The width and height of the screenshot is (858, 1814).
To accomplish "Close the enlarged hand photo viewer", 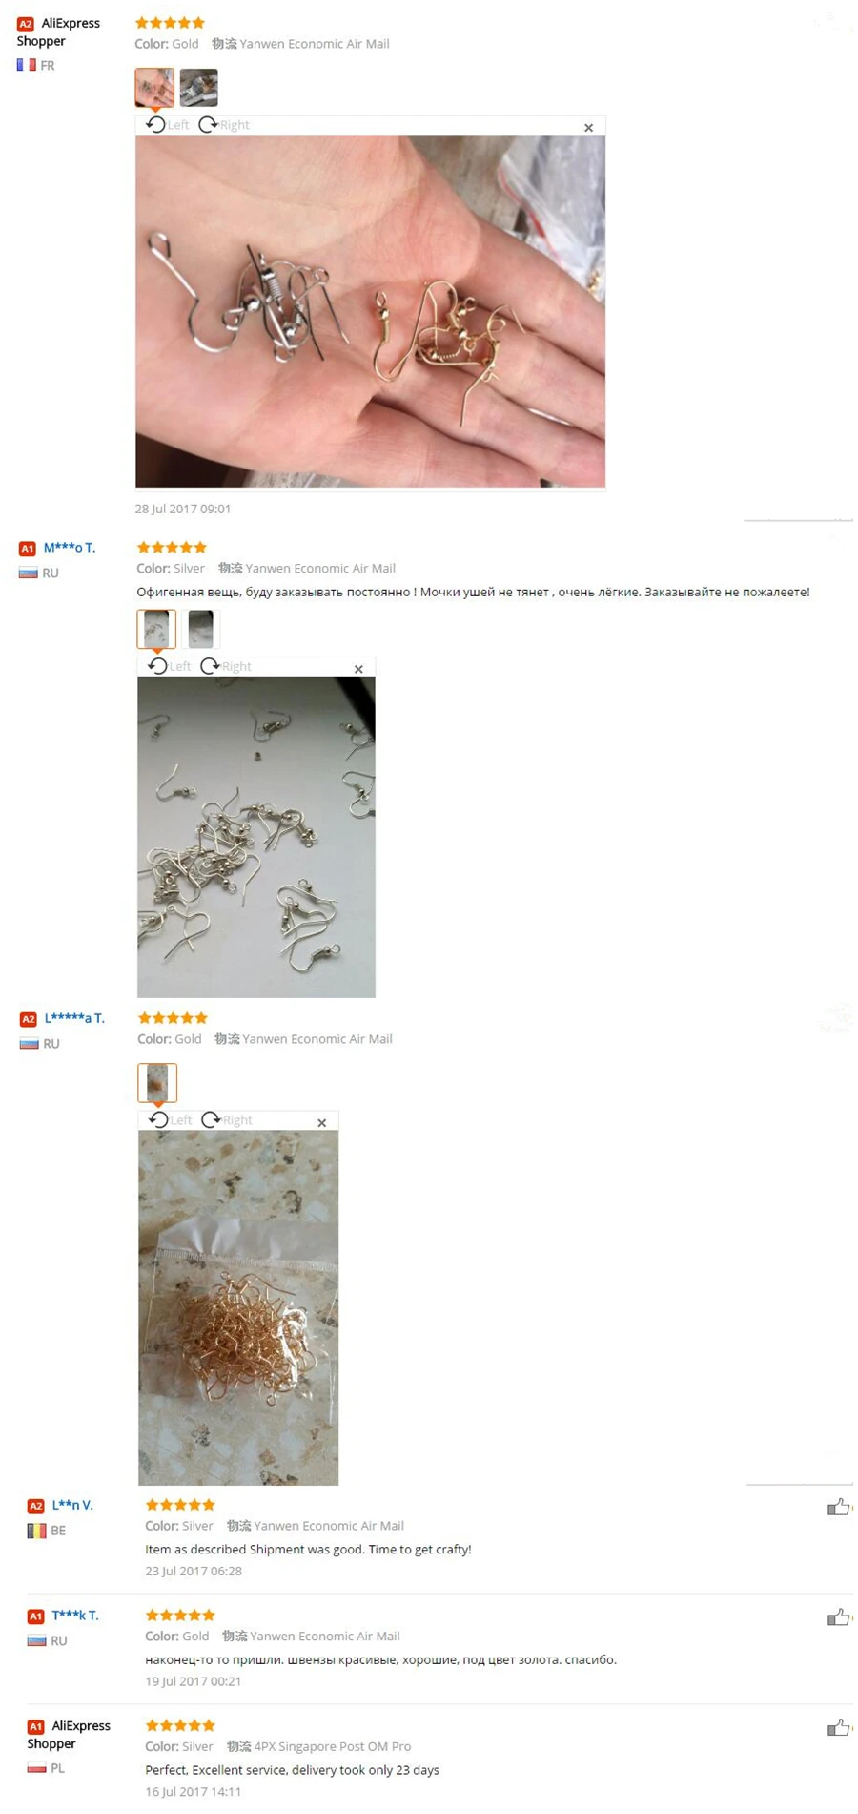I will tap(588, 128).
